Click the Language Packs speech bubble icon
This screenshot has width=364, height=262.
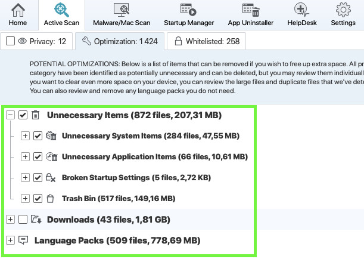pyautogui.click(x=23, y=240)
